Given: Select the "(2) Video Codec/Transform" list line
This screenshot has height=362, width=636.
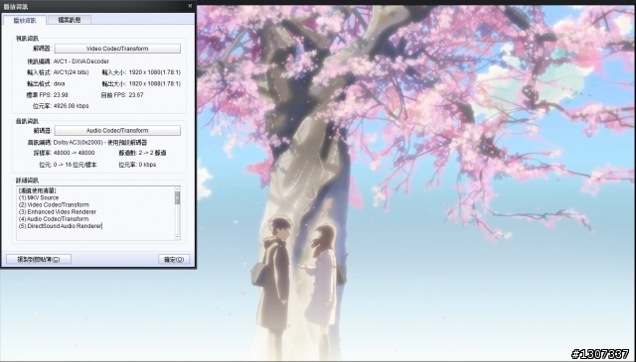Looking at the screenshot, I should coord(54,205).
